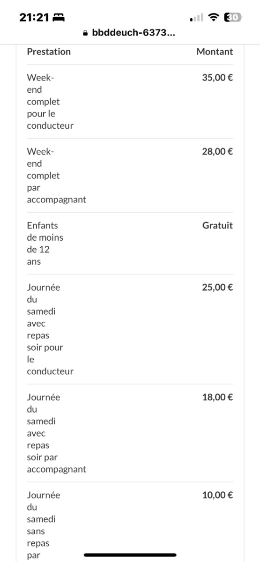Tap the 10,00 € Saturday without meal price
This screenshot has width=260, height=562.
click(217, 495)
